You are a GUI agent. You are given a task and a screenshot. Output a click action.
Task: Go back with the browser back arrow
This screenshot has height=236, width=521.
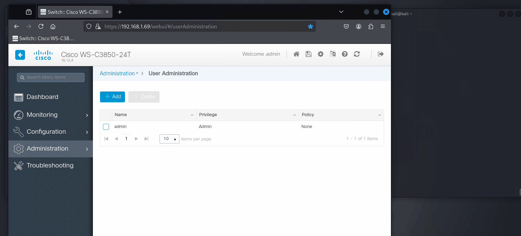click(17, 26)
